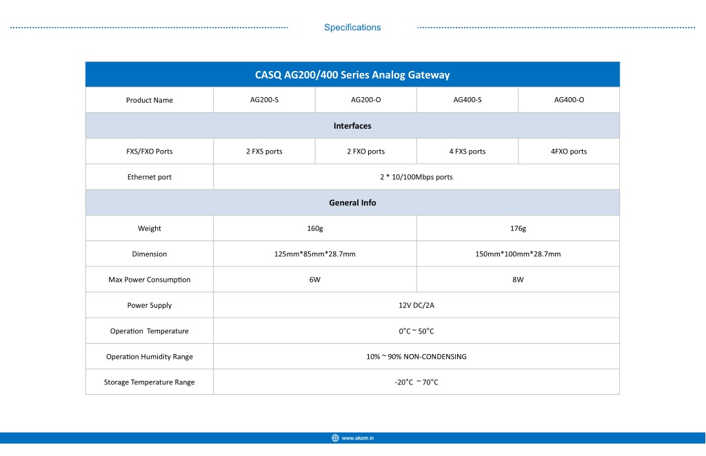Click the Weight row label
706x456 pixels.
point(150,228)
